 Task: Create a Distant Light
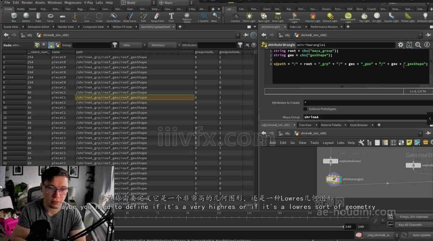330,17
